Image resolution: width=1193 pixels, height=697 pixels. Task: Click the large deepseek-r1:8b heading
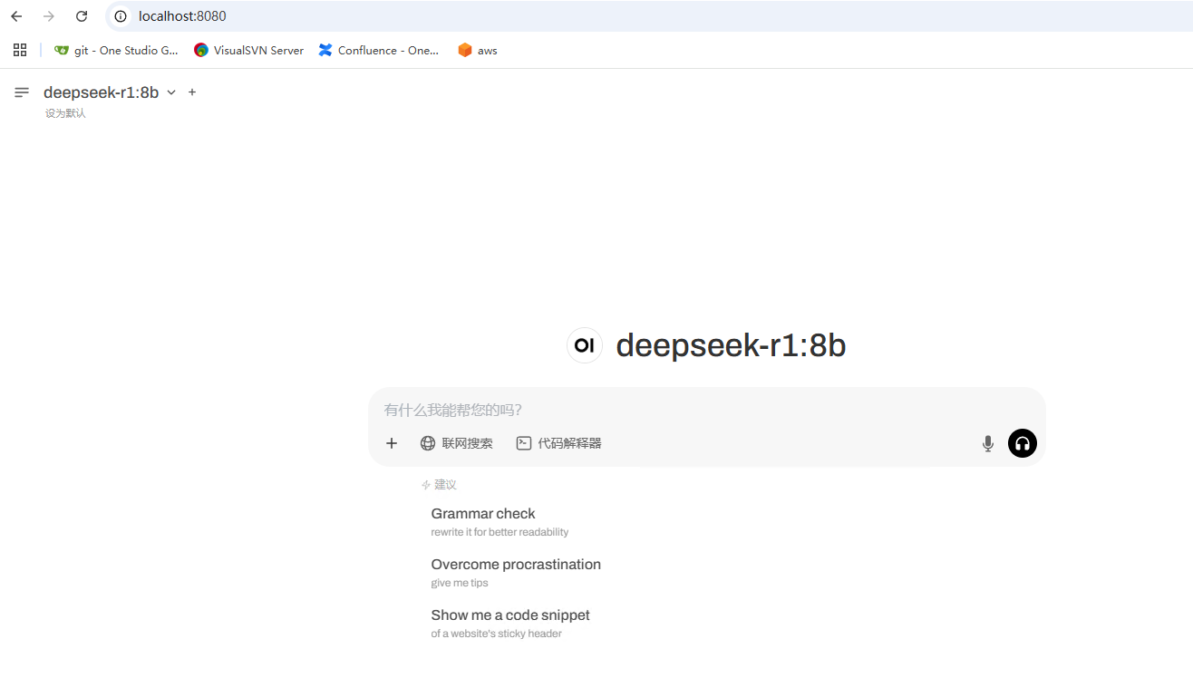click(731, 345)
